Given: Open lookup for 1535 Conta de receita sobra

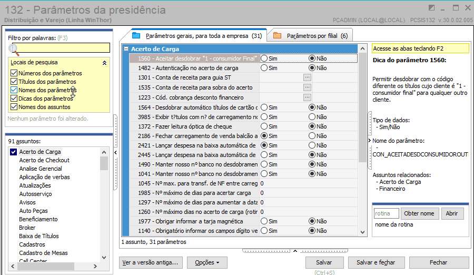Looking at the screenshot, I should (x=307, y=87).
